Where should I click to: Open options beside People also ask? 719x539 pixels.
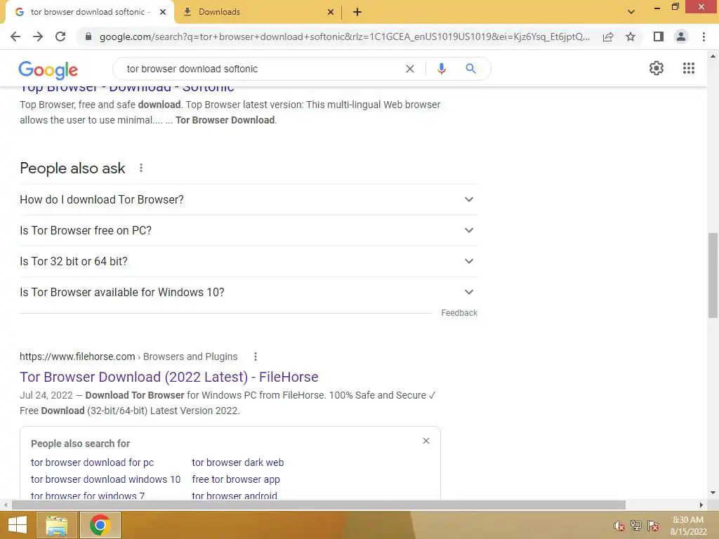pos(141,168)
